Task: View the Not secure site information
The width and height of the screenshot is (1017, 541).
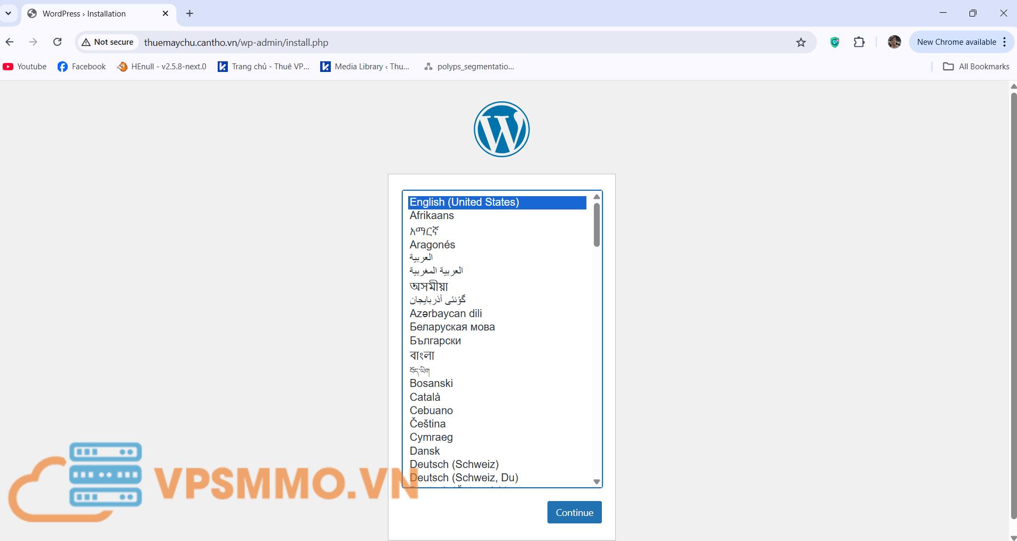Action: point(108,42)
